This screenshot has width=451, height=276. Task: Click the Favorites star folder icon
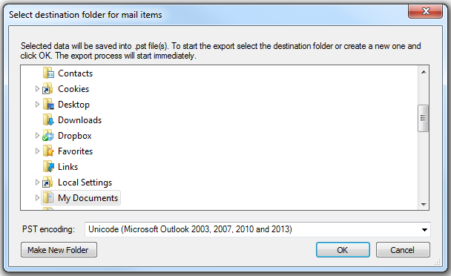tap(48, 151)
